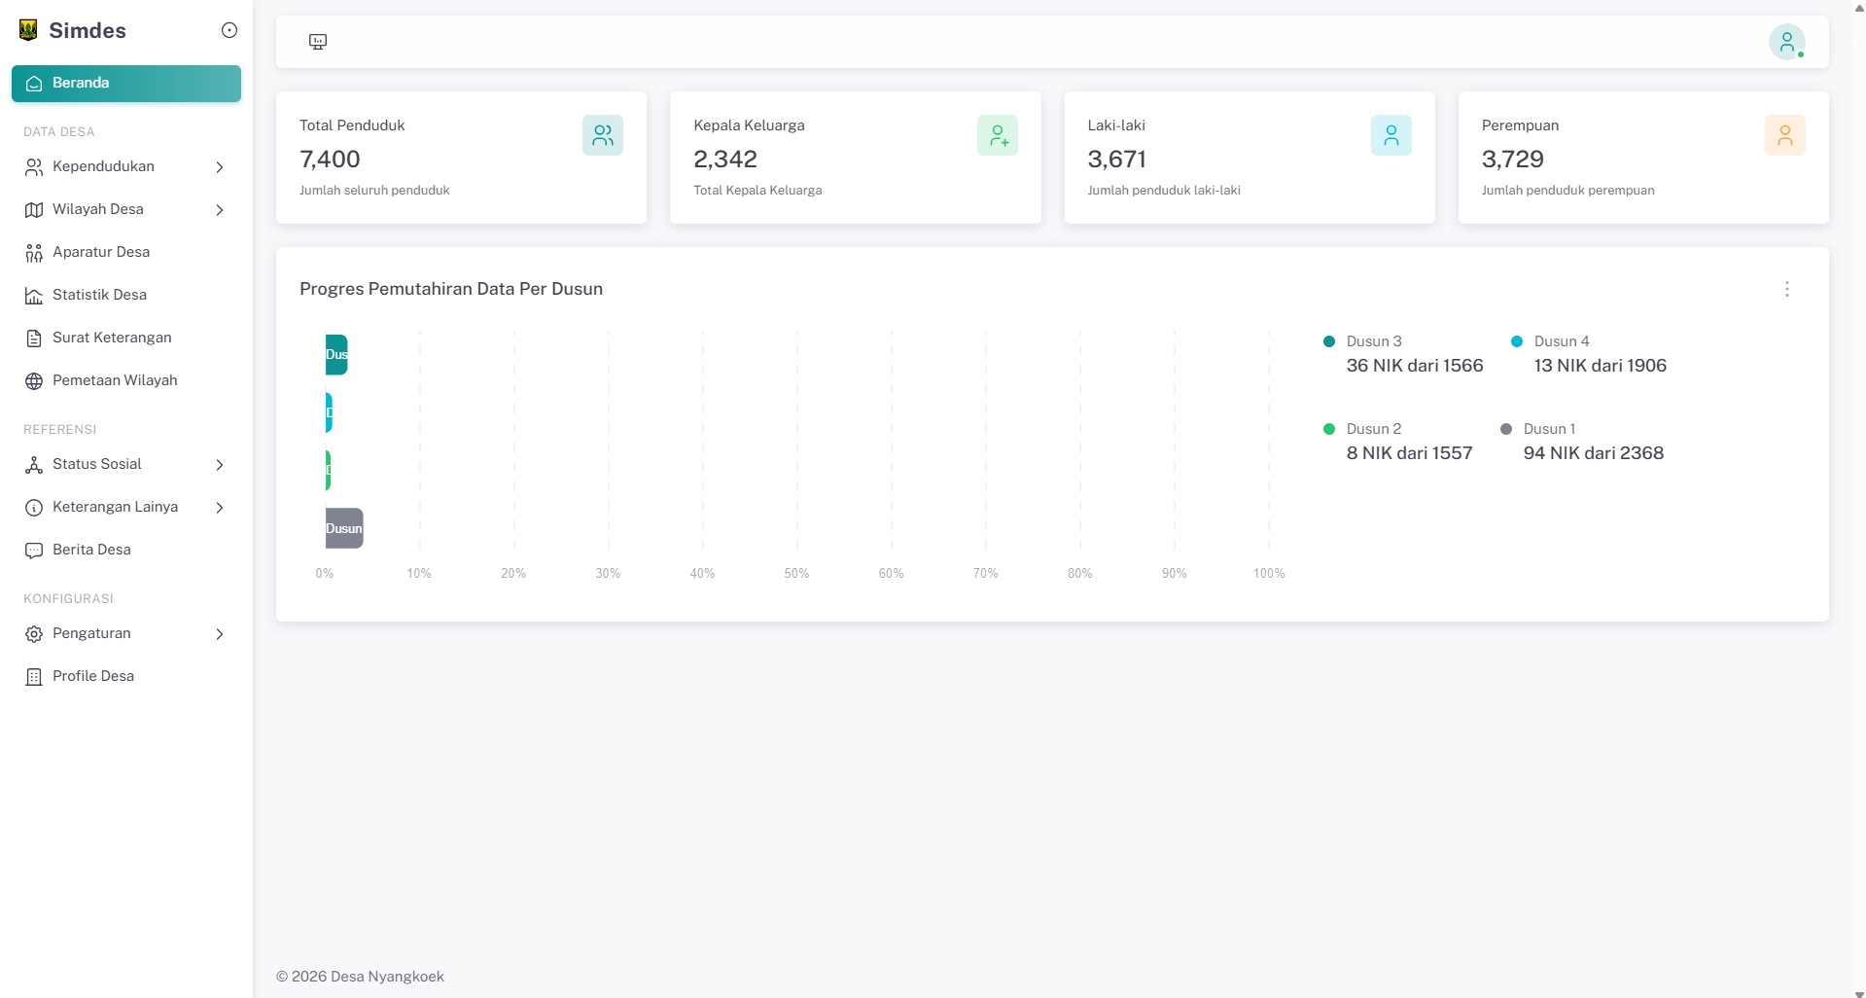
Task: Click the Simdes brand name
Action: coord(88,31)
